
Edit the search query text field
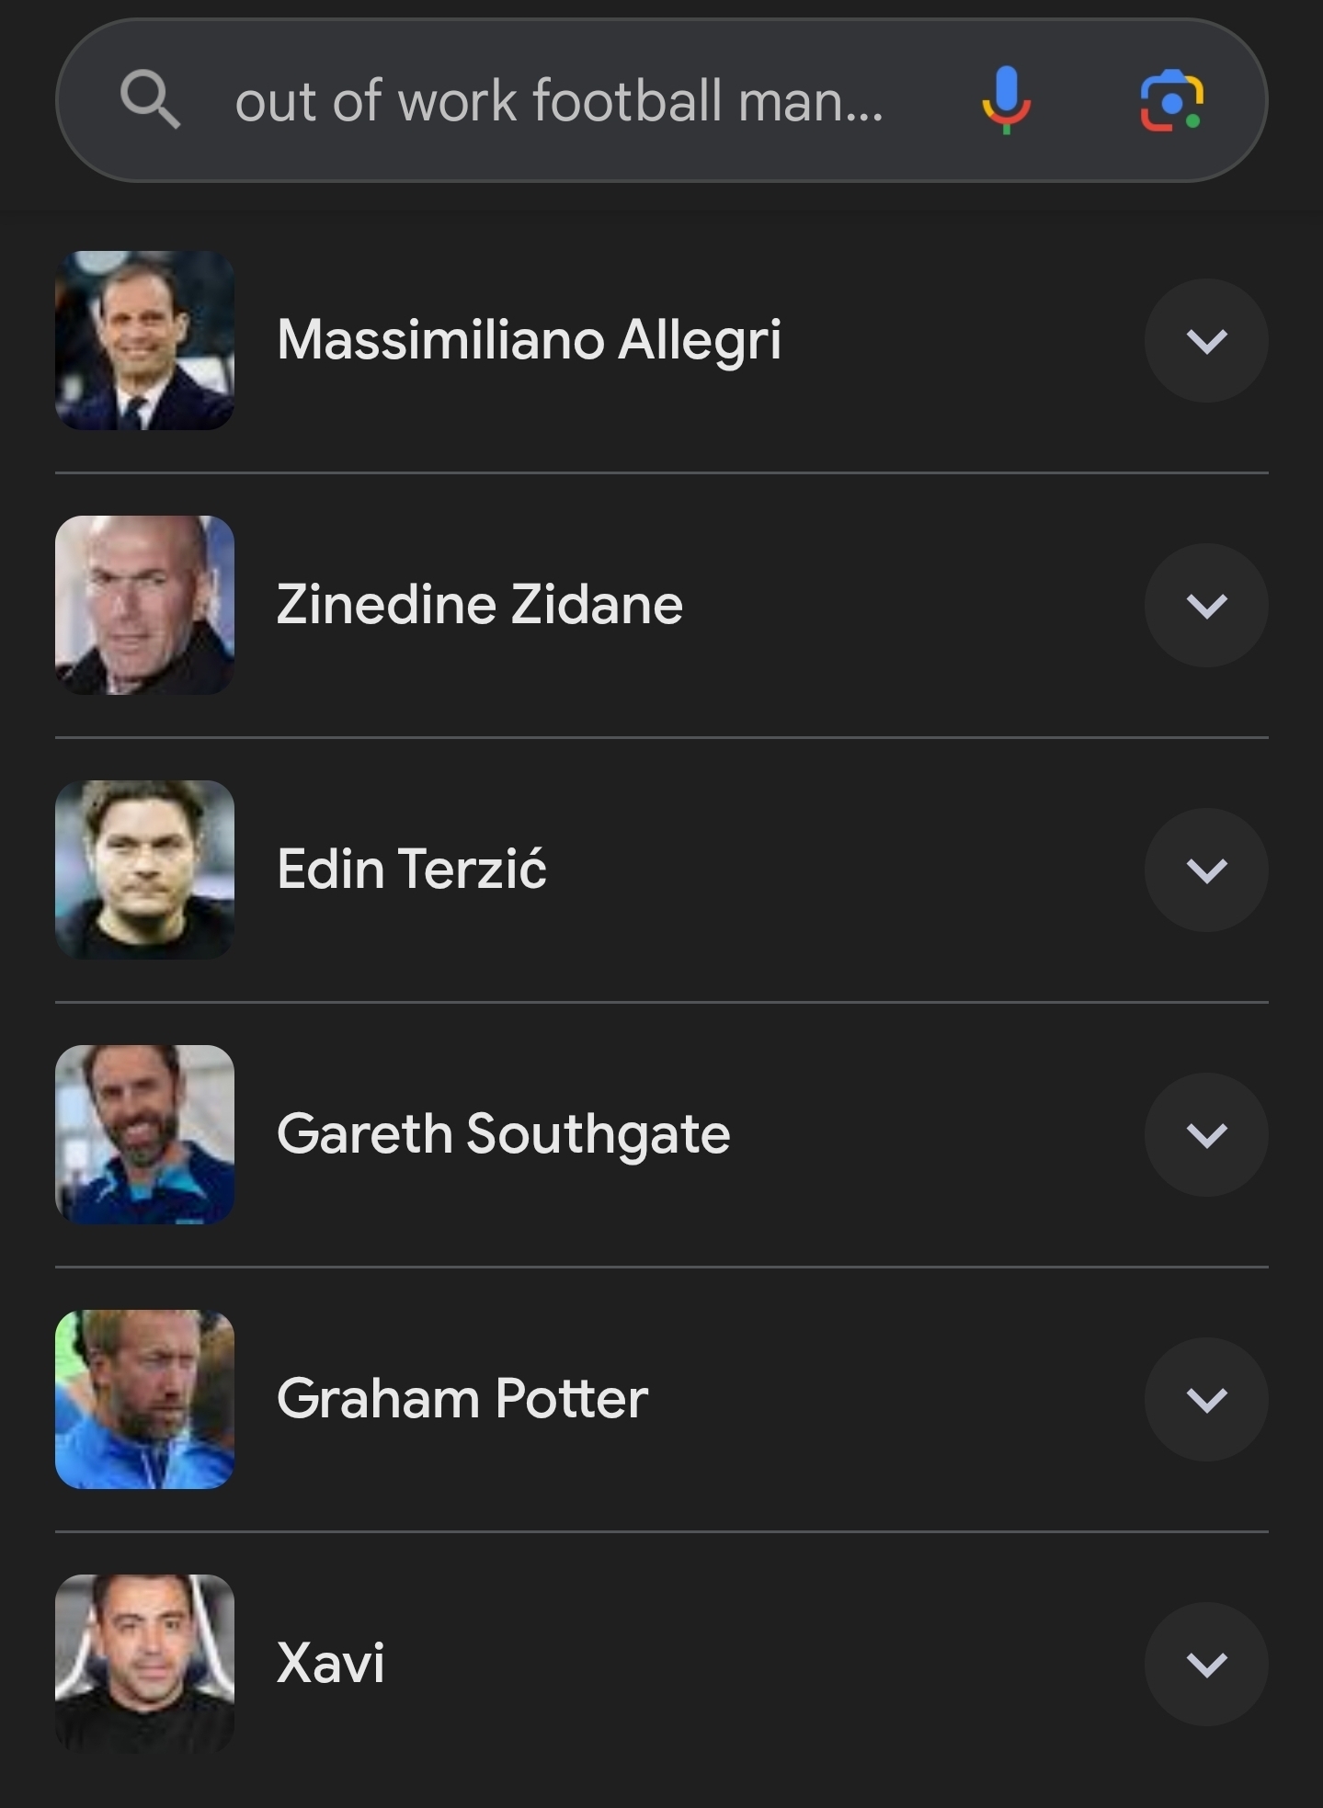(x=559, y=100)
